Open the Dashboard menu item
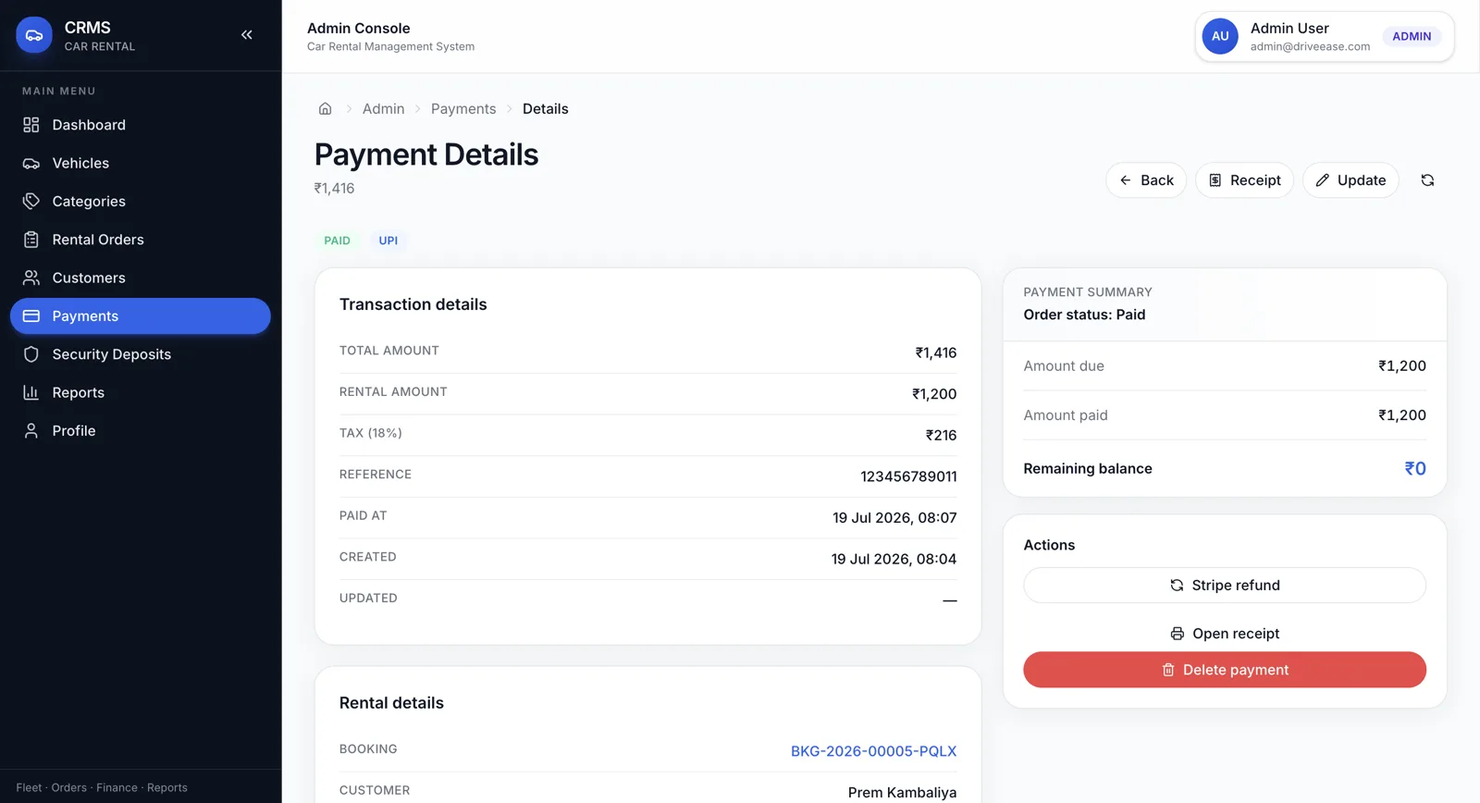The width and height of the screenshot is (1480, 803). tap(141, 125)
